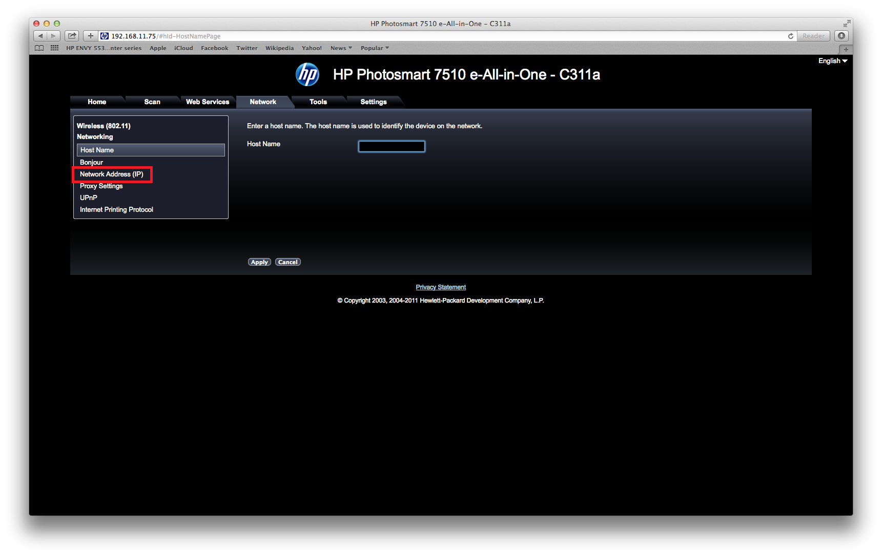Expand the Popular bookmarks folder

pyautogui.click(x=375, y=48)
